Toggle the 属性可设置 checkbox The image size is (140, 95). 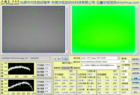pos(72,63)
